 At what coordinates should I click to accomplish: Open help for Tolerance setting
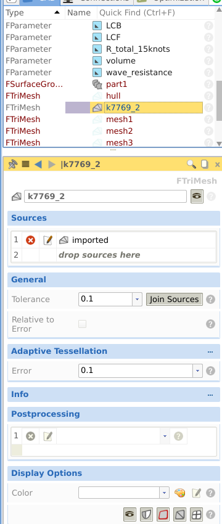pyautogui.click(x=210, y=299)
